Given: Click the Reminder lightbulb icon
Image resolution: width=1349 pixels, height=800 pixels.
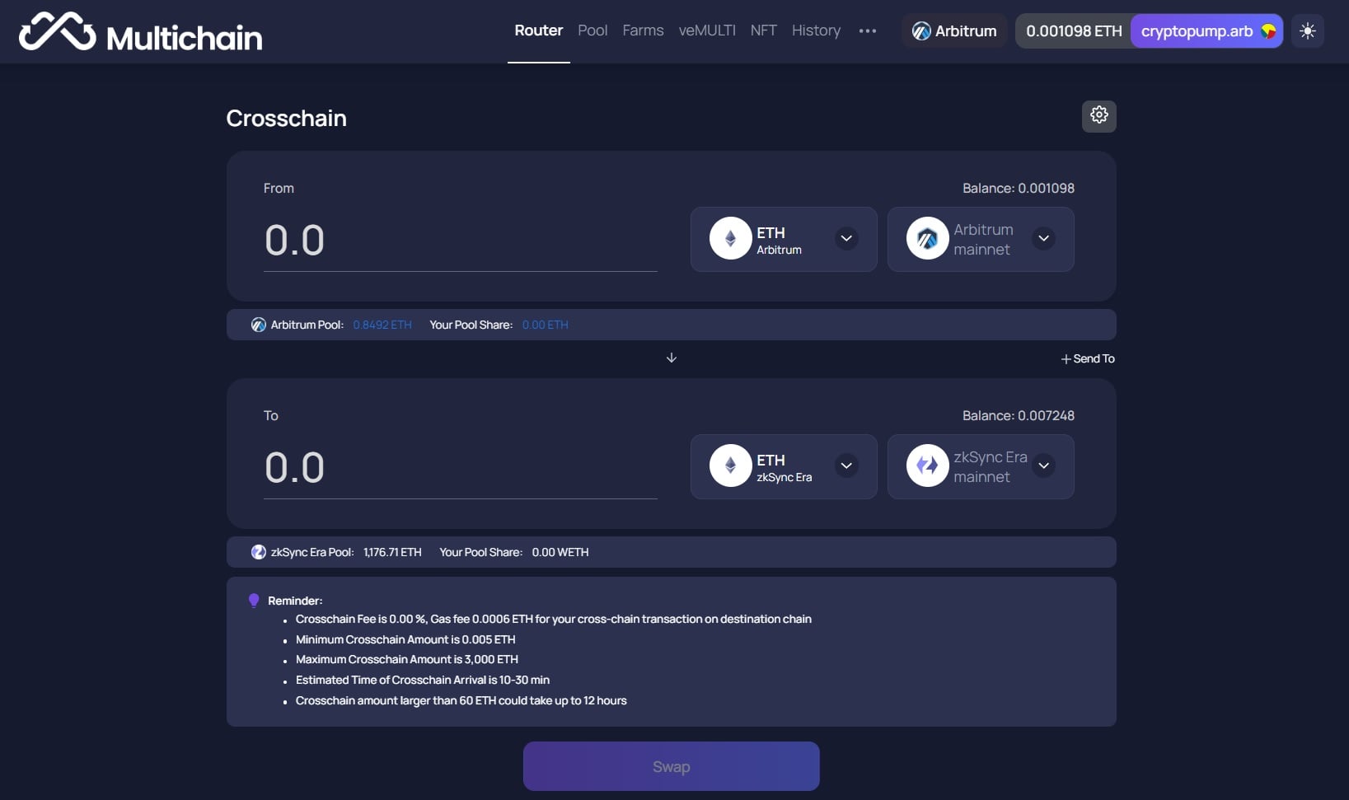Looking at the screenshot, I should pyautogui.click(x=254, y=601).
